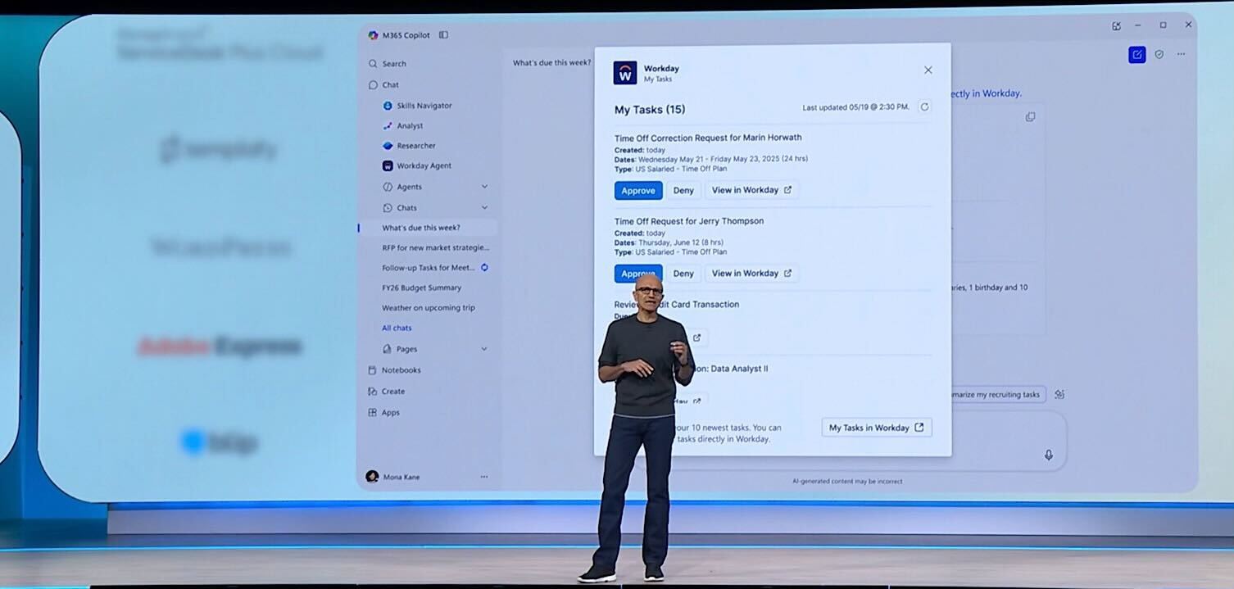
Task: Refresh the My Tasks list
Action: [x=924, y=106]
